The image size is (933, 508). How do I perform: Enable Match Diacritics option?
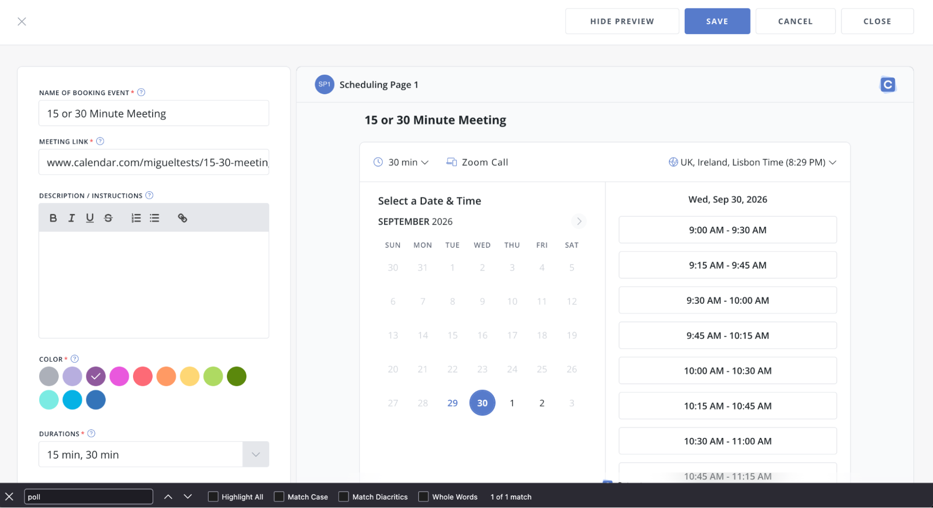[x=344, y=497]
